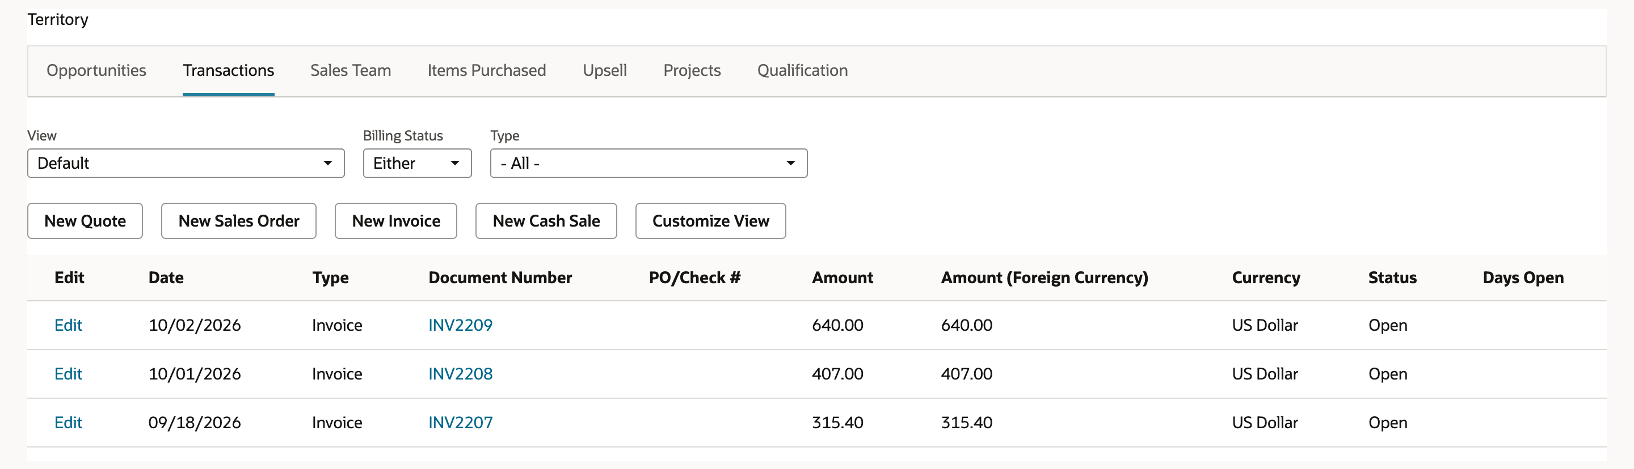Expand the Type dropdown showing All

[649, 163]
